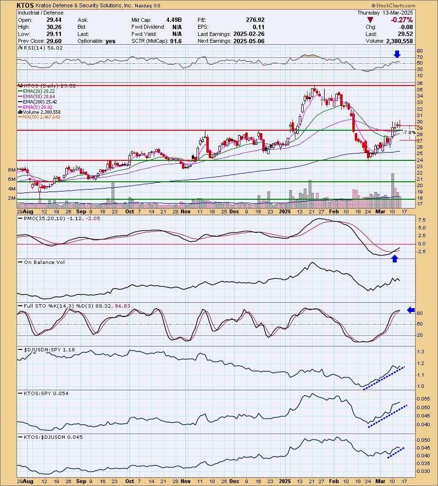This screenshot has height=486, width=438.
Task: Click the Open price value 29.44
Action: tap(54, 20)
